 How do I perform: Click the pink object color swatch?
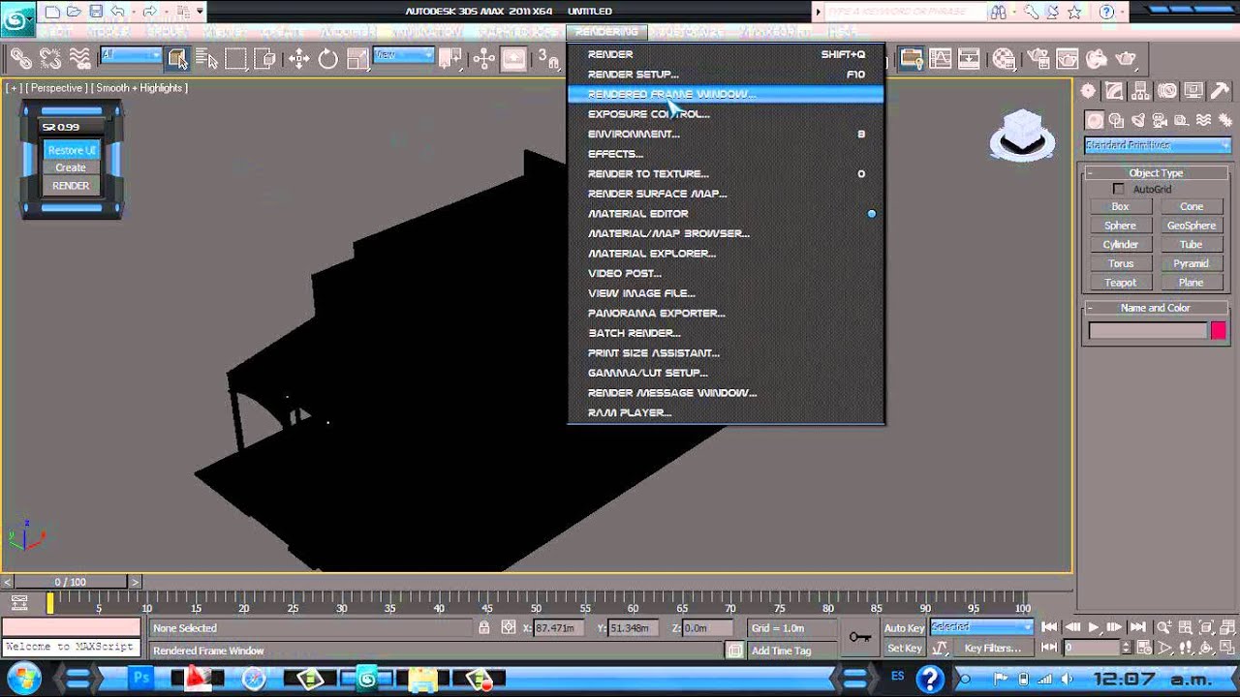(x=1218, y=331)
